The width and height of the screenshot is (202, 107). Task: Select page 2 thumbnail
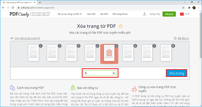(52, 53)
